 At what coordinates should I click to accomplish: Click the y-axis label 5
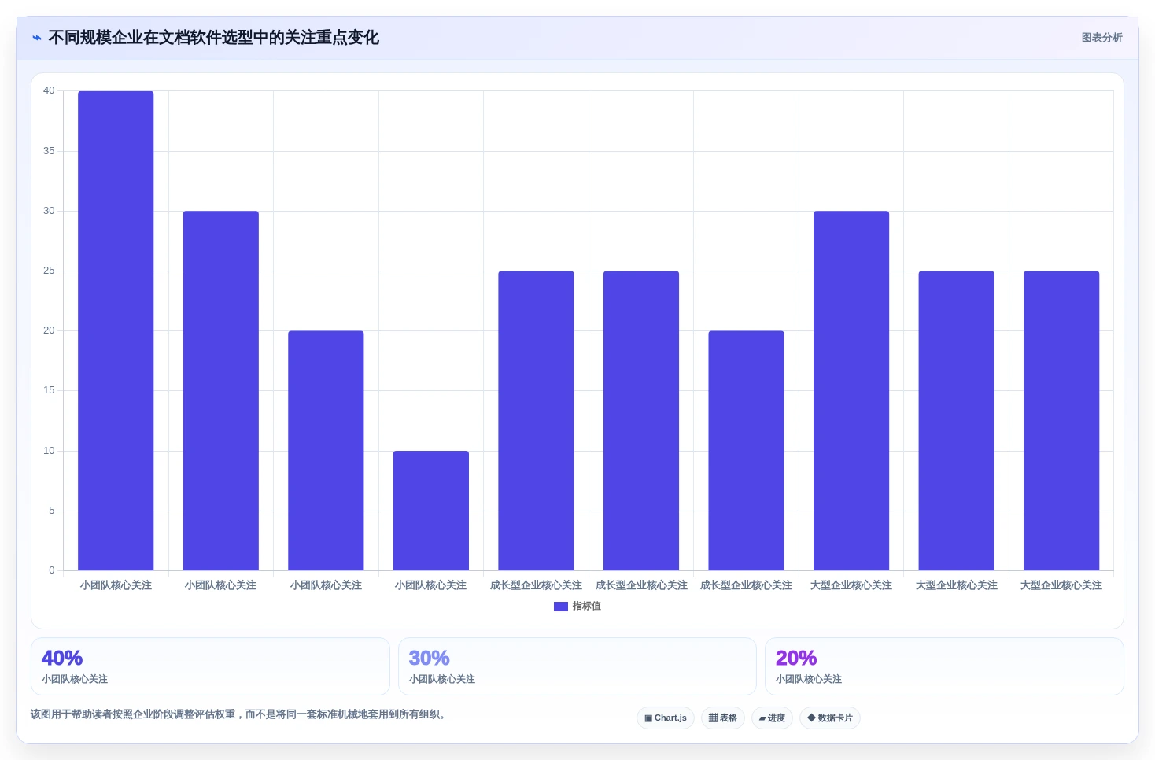52,511
